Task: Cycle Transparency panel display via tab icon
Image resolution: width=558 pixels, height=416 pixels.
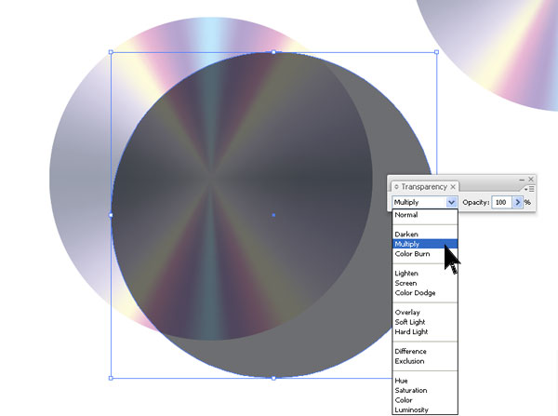Action: pos(396,187)
